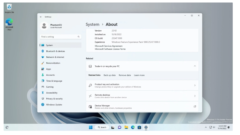Minimize the Settings window
The image size is (240, 135).
click(x=185, y=16)
